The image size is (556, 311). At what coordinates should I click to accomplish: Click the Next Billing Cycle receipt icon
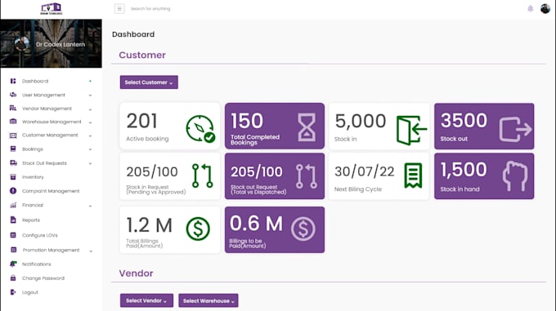tap(413, 175)
